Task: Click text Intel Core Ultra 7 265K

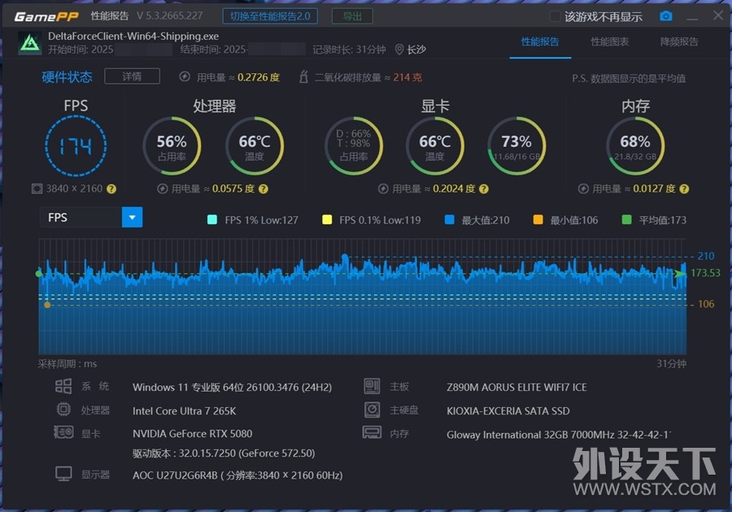Action: pyautogui.click(x=185, y=410)
